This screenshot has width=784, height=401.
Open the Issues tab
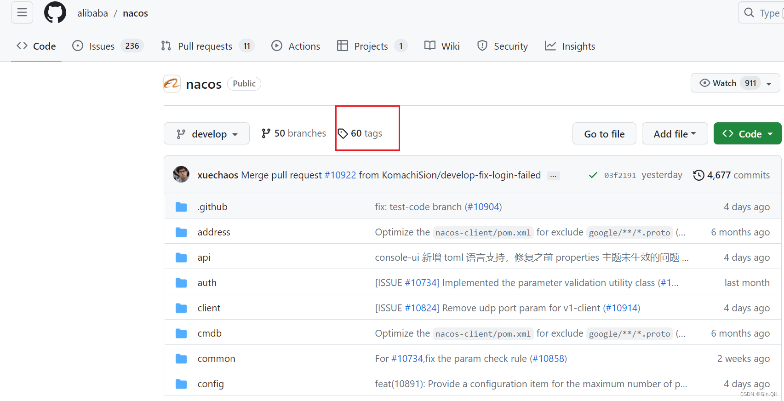(108, 46)
